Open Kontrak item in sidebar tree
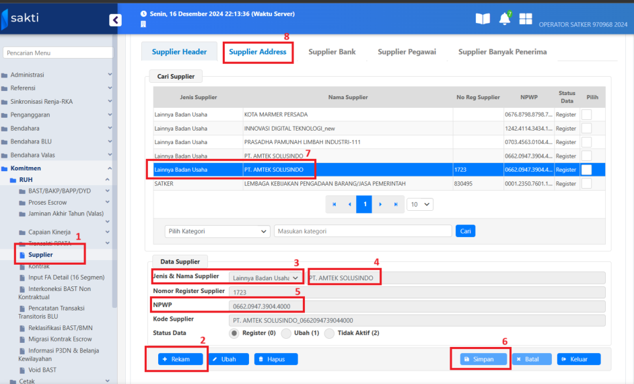The image size is (634, 384). pos(39,266)
